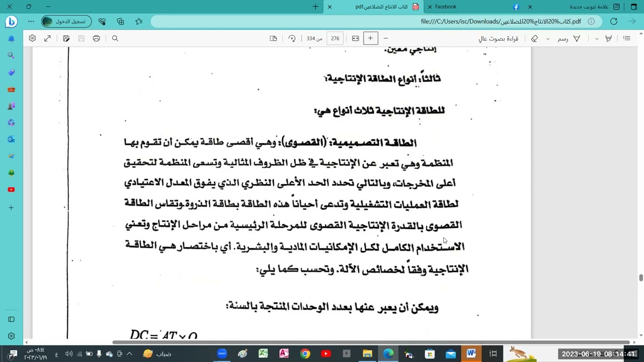The width and height of the screenshot is (644, 362).
Task: Select the Erase tool icon
Action: [534, 38]
